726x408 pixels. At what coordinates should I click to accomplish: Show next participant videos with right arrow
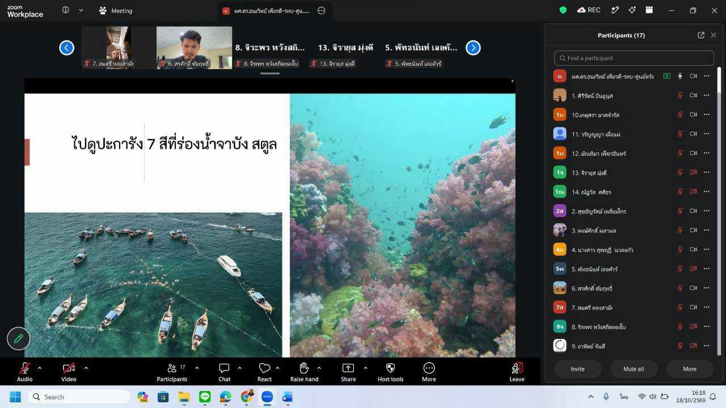point(473,48)
